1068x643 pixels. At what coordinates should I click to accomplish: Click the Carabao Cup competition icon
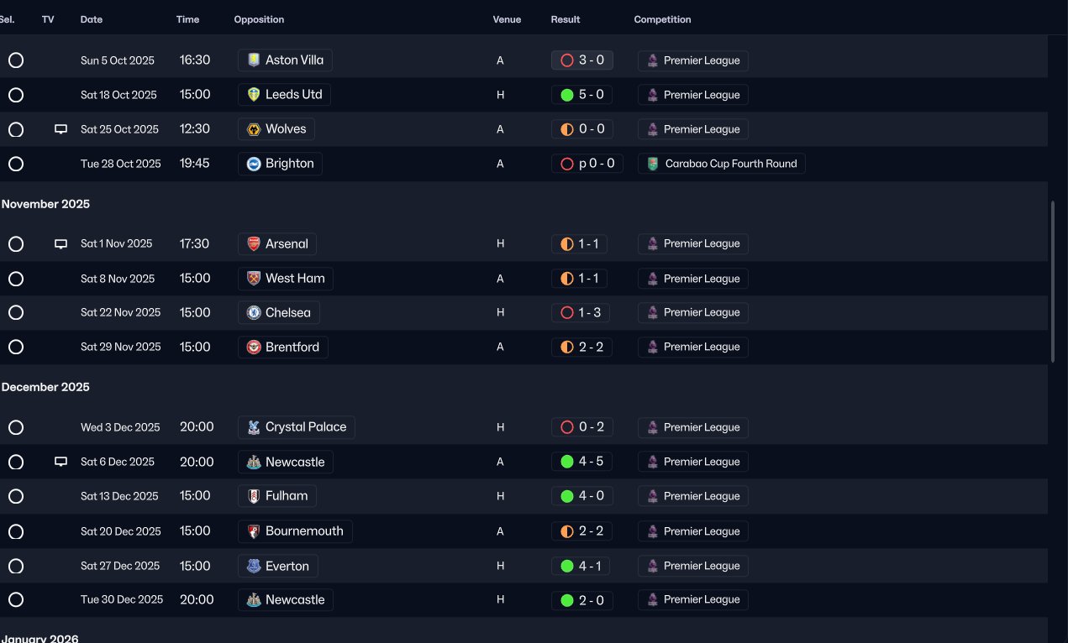click(653, 164)
